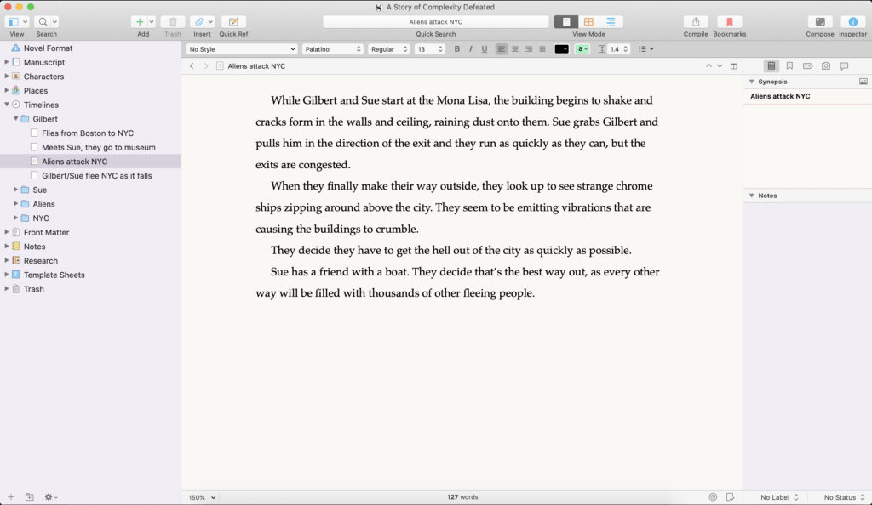Toggle underline formatting
The height and width of the screenshot is (505, 872).
(x=485, y=48)
